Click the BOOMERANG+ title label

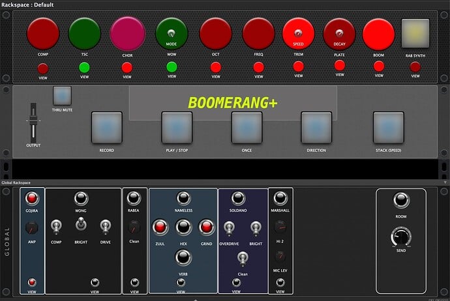(x=233, y=103)
